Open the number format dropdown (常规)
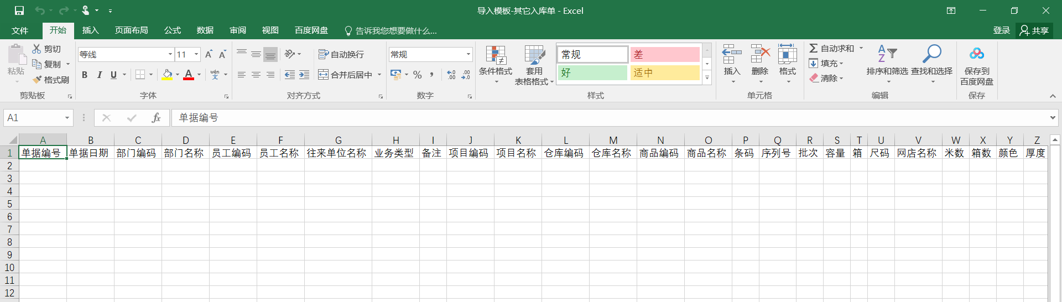1062x302 pixels. pos(468,54)
